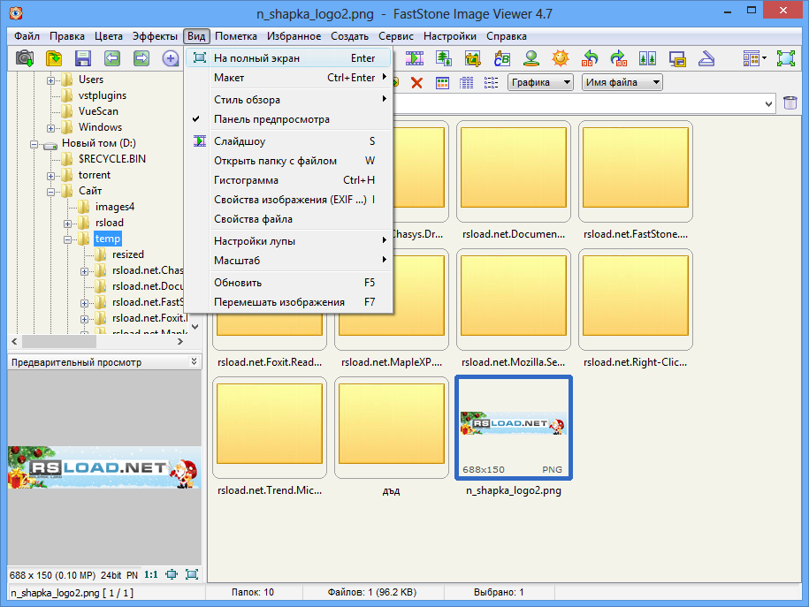
Task: Open image adjustments with the sun icon
Action: pyautogui.click(x=559, y=57)
